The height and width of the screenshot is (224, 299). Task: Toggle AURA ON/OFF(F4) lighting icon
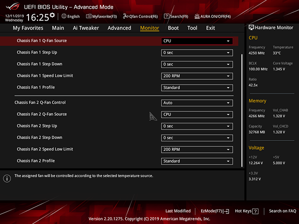click(197, 17)
